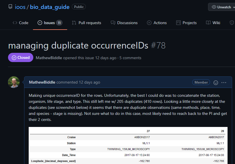Open the Pull requests tab
Viewport: 235px width, 164px height.
pyautogui.click(x=86, y=23)
